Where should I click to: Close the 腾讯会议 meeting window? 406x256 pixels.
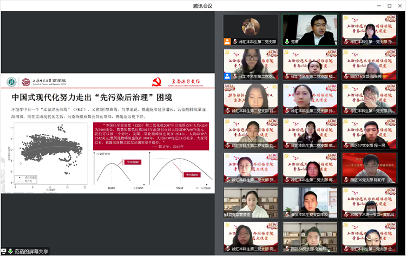point(400,6)
